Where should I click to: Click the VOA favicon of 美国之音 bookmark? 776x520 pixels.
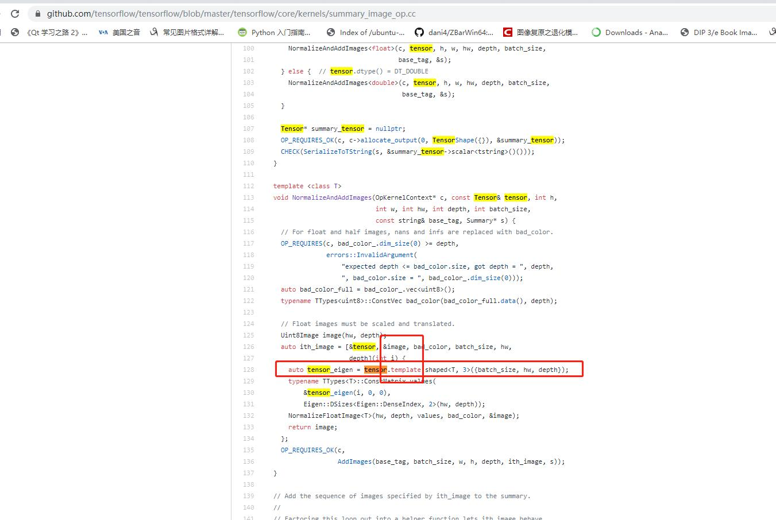102,32
